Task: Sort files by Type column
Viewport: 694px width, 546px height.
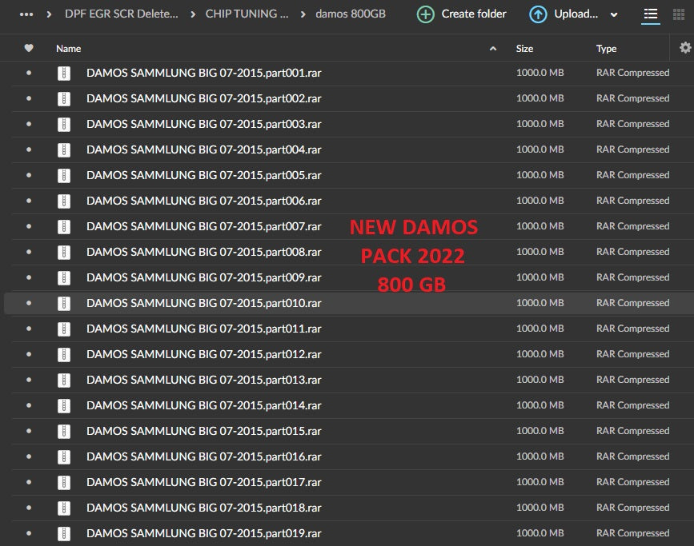Action: 606,49
